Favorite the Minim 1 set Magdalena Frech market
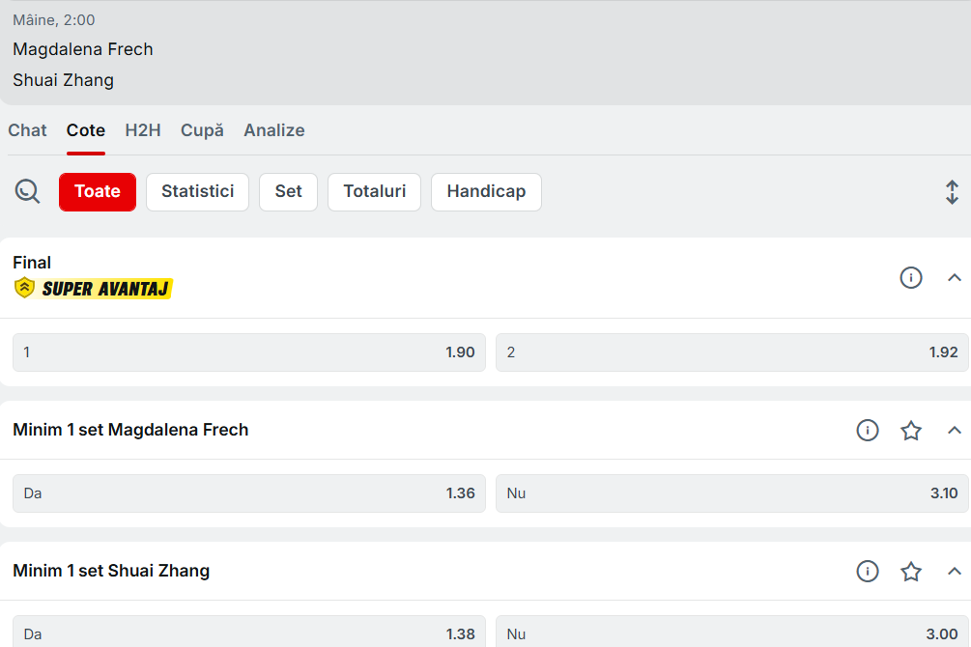 coord(911,431)
